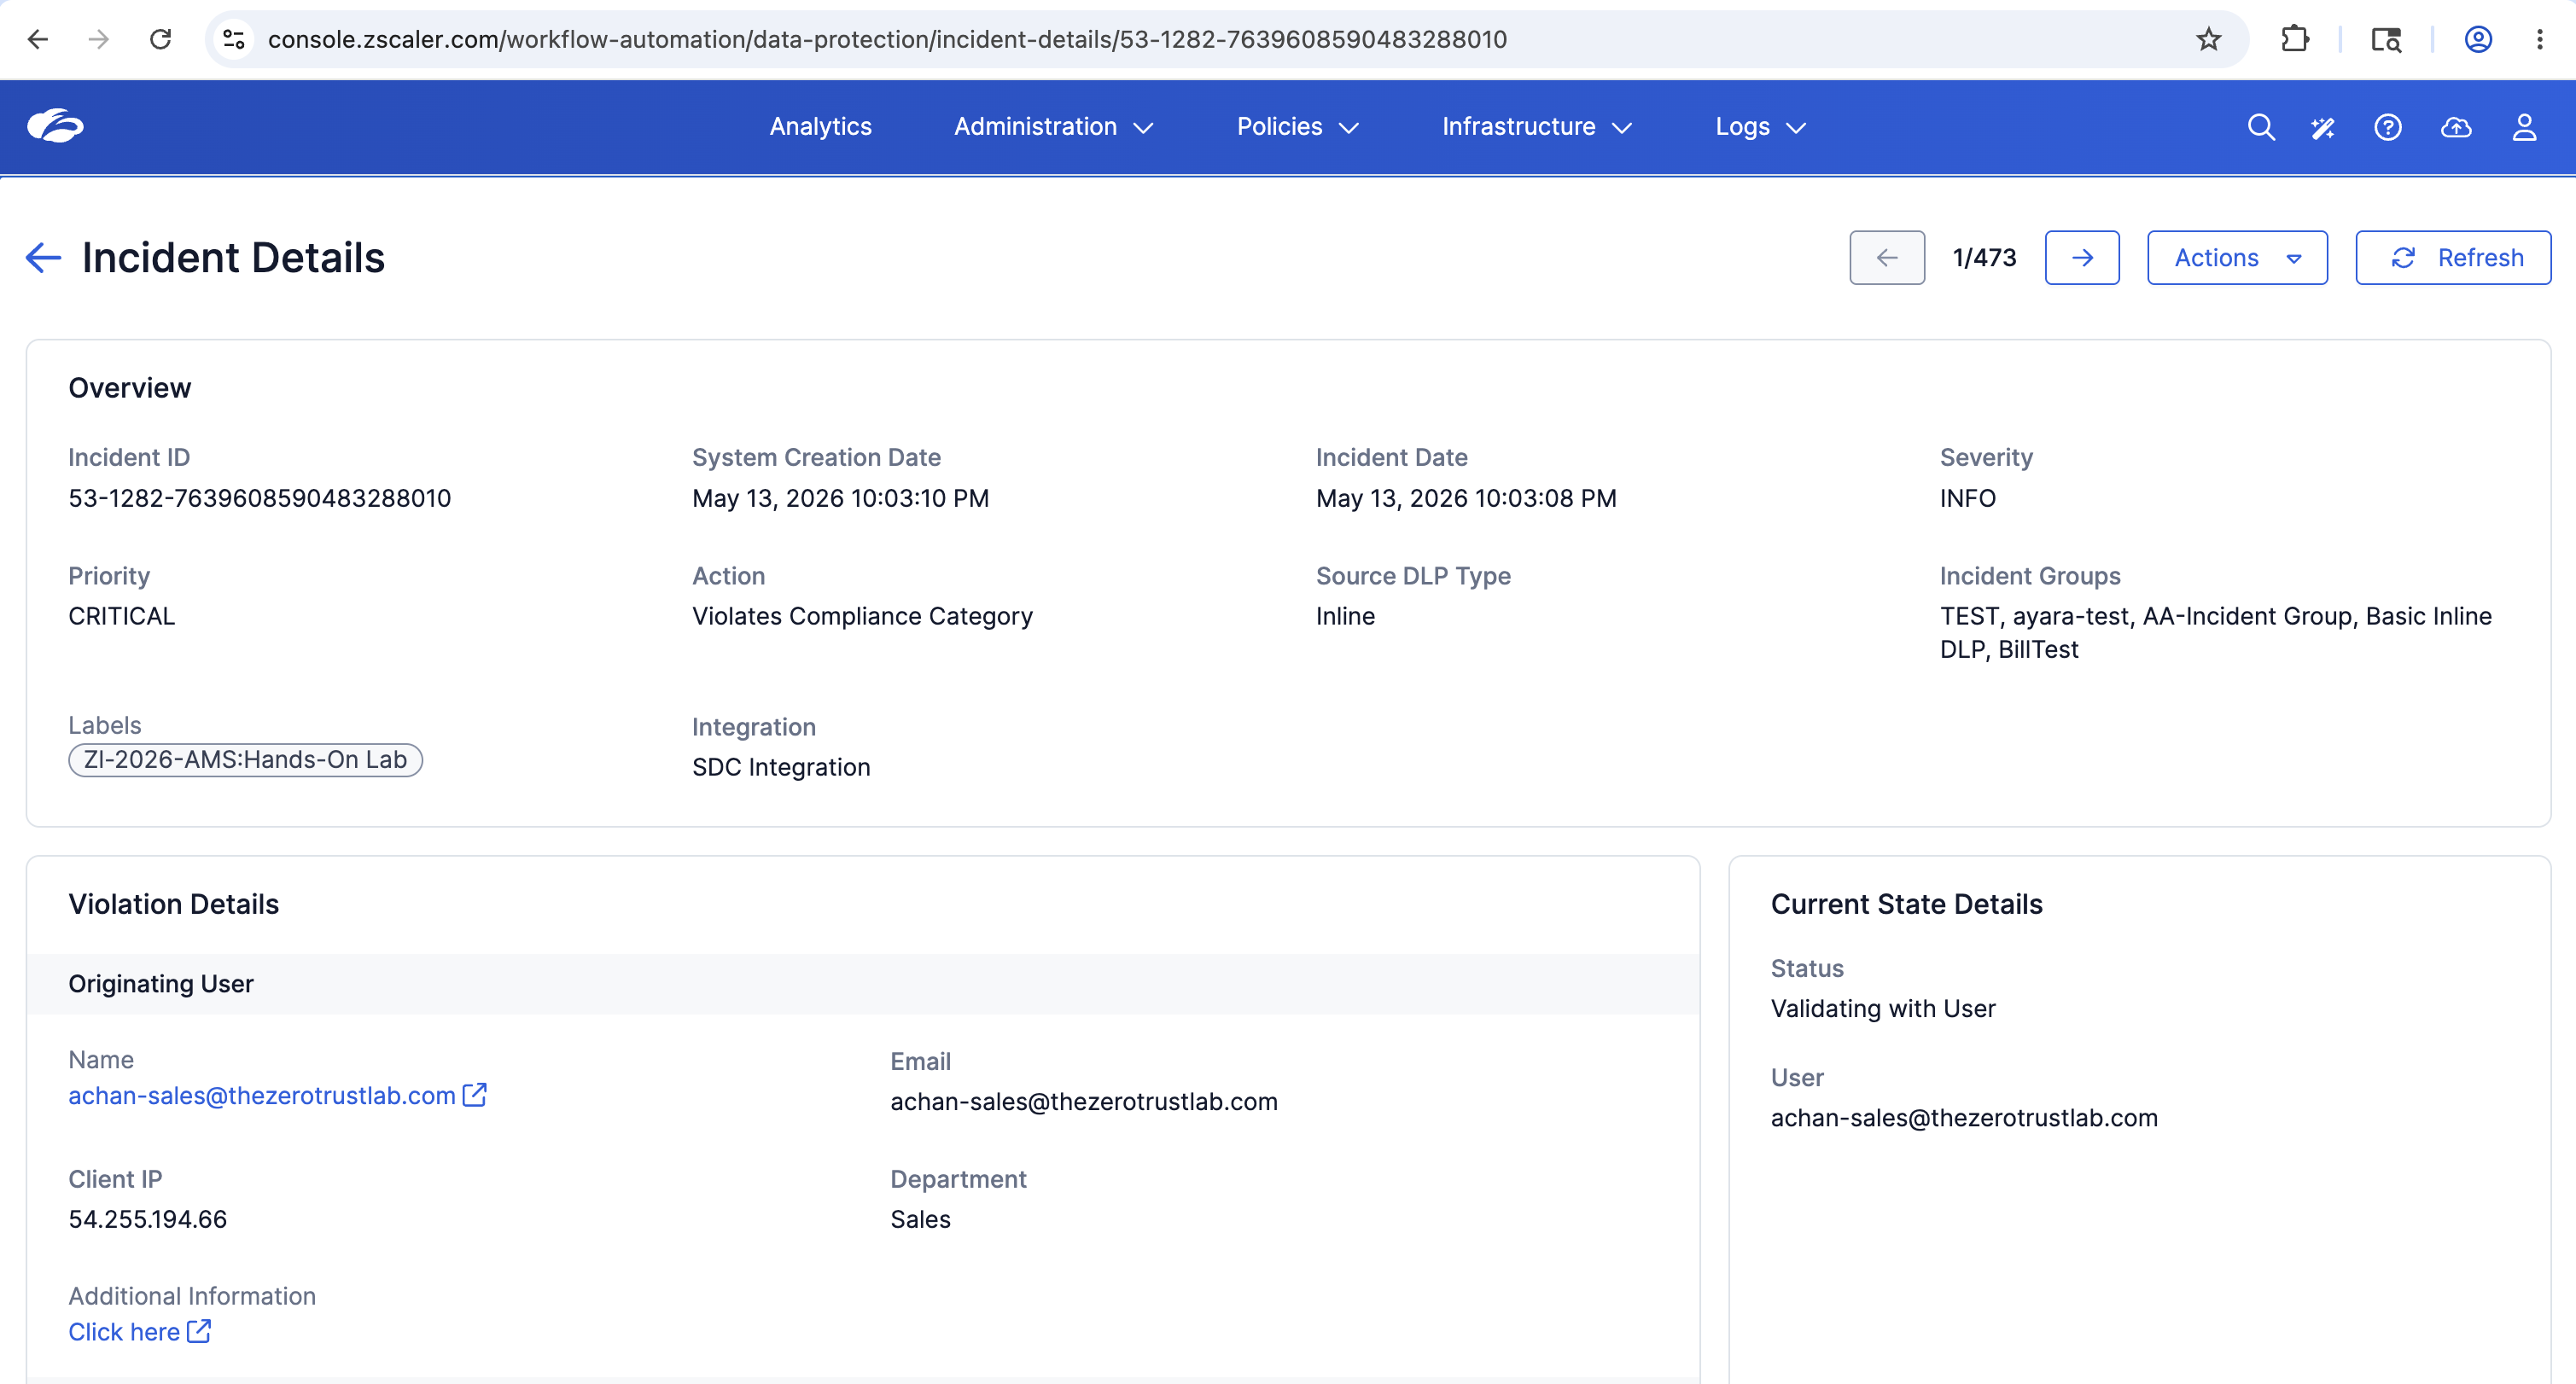Go to the next incident arrow button
The image size is (2576, 1384).
(2082, 258)
